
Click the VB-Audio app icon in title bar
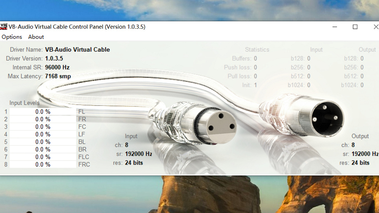click(3, 27)
